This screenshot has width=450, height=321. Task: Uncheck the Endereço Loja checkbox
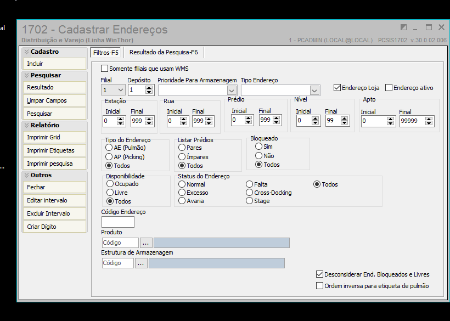tap(337, 87)
